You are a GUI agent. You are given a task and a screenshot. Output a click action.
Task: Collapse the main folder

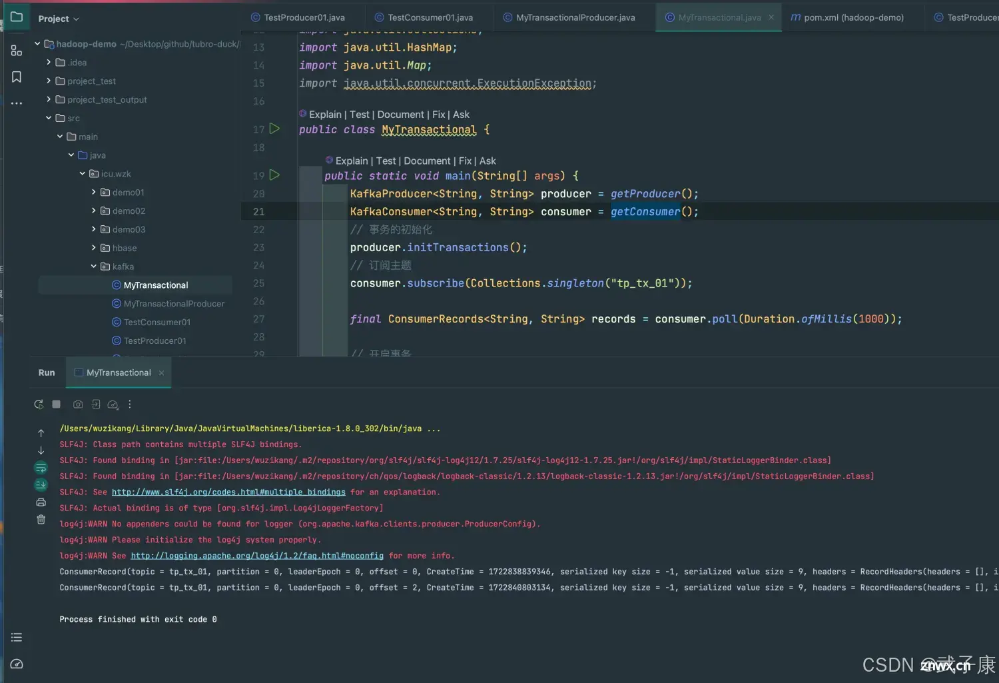(60, 137)
